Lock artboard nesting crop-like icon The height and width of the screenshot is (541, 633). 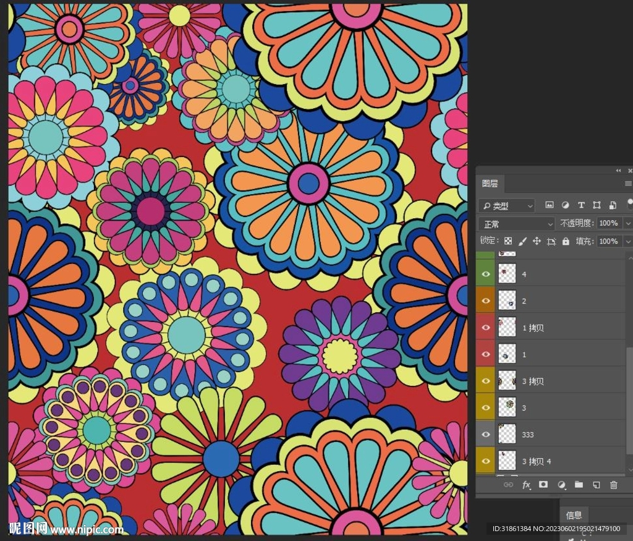point(551,241)
